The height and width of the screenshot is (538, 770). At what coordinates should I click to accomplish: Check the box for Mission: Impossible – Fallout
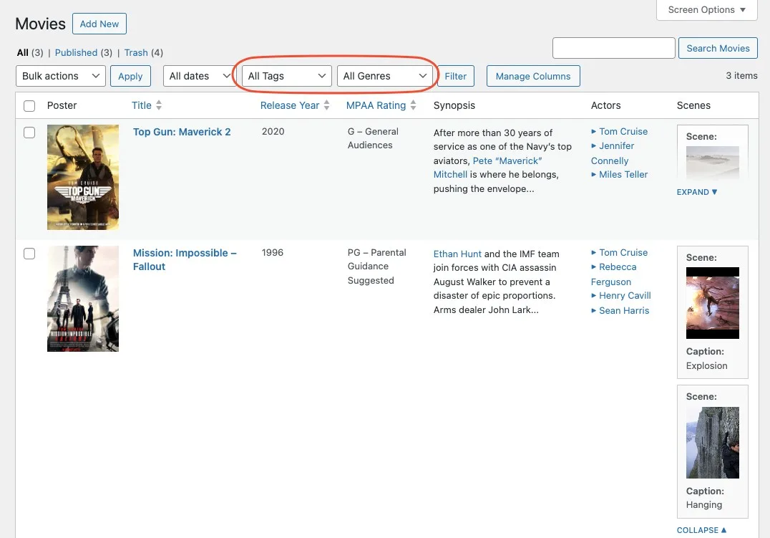29,254
